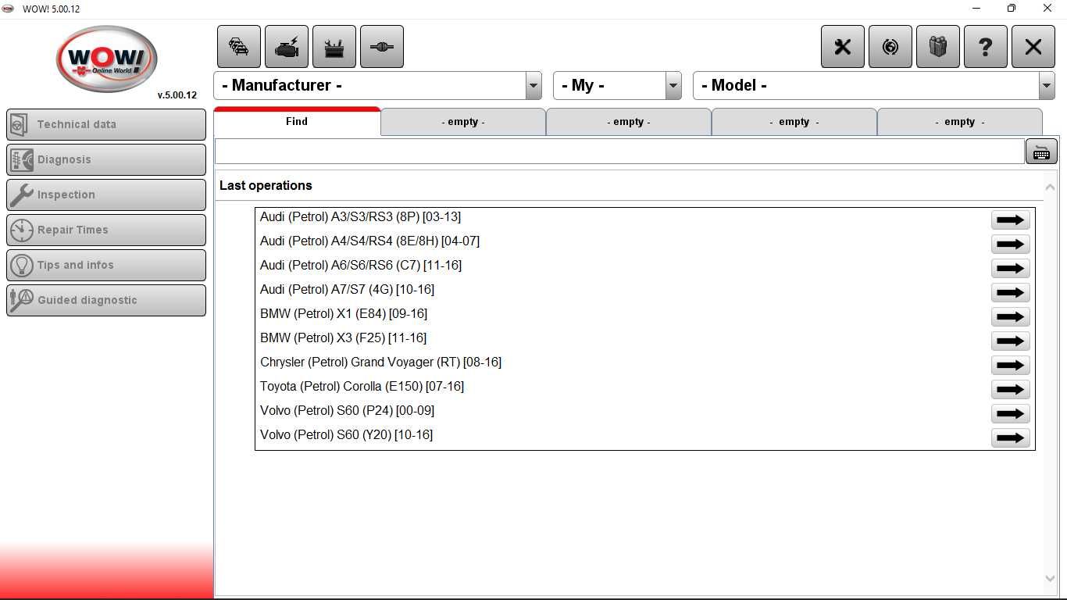Open the on-screen keyboard icon
Image resolution: width=1067 pixels, height=600 pixels.
pyautogui.click(x=1041, y=152)
